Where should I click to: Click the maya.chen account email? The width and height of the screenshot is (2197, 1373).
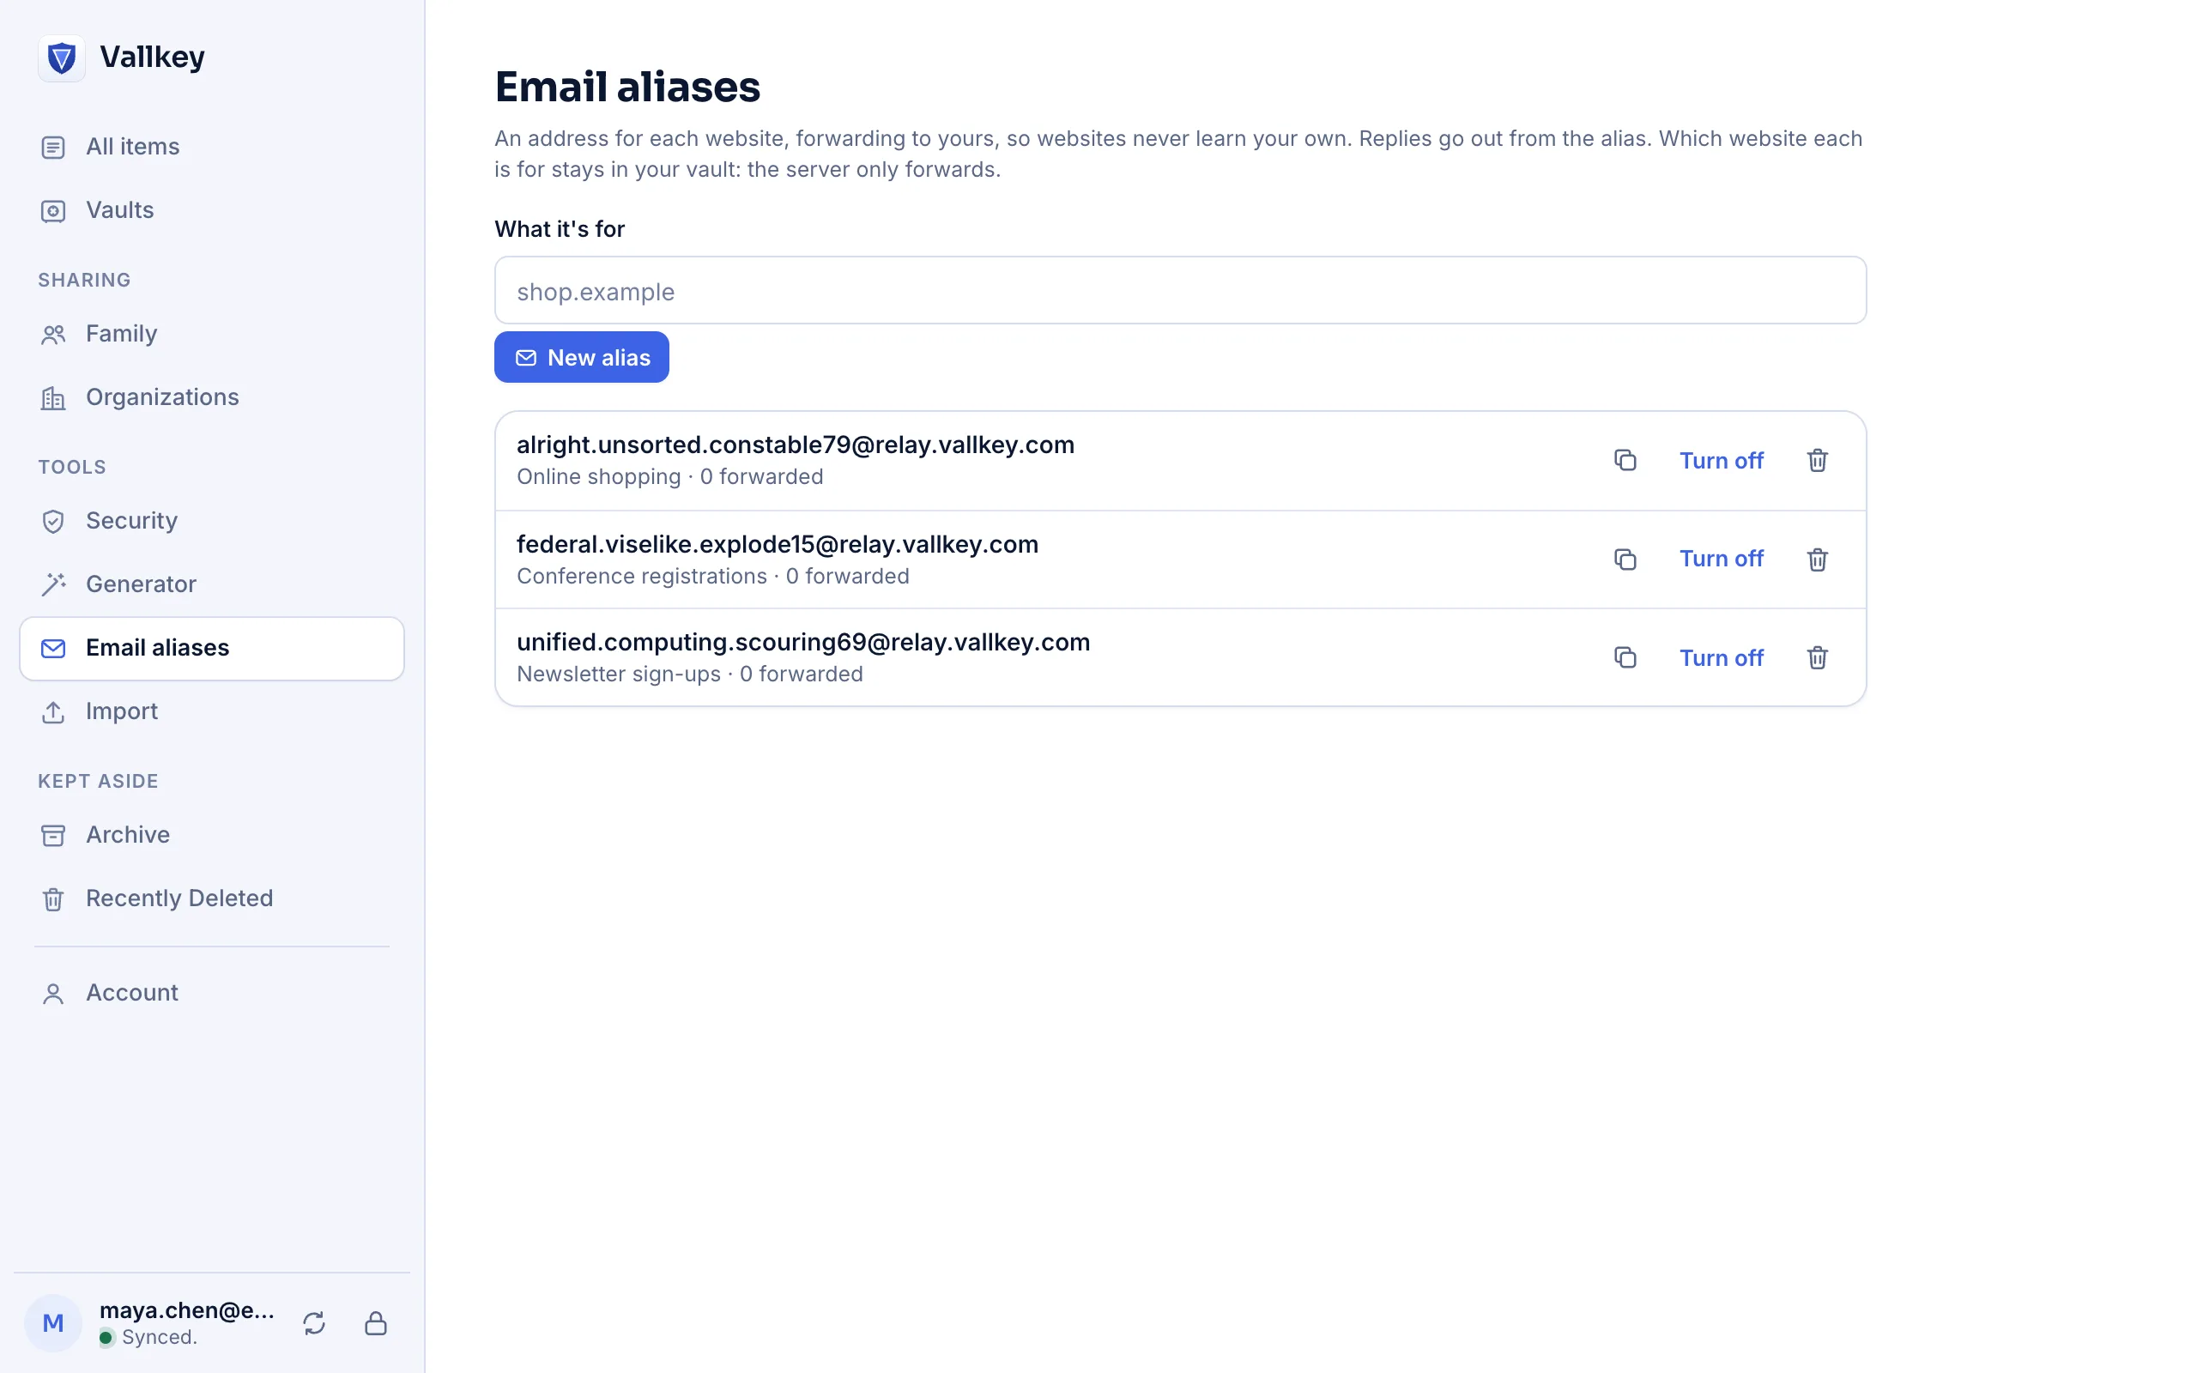click(x=187, y=1310)
